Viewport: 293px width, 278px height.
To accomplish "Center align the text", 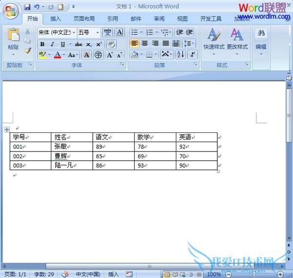I will pyautogui.click(x=145, y=43).
